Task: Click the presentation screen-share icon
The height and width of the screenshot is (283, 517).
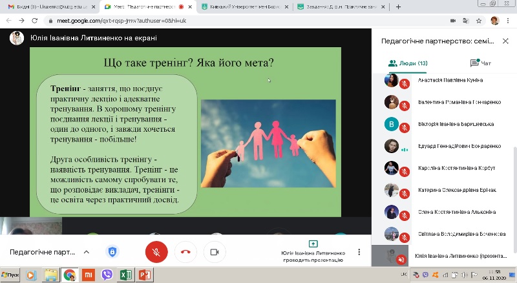Action: pos(313,244)
